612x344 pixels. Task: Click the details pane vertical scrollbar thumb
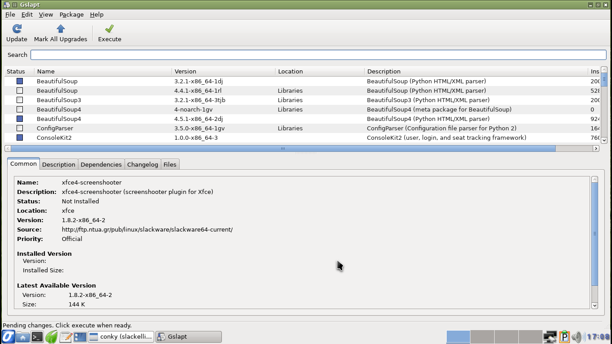(x=595, y=234)
